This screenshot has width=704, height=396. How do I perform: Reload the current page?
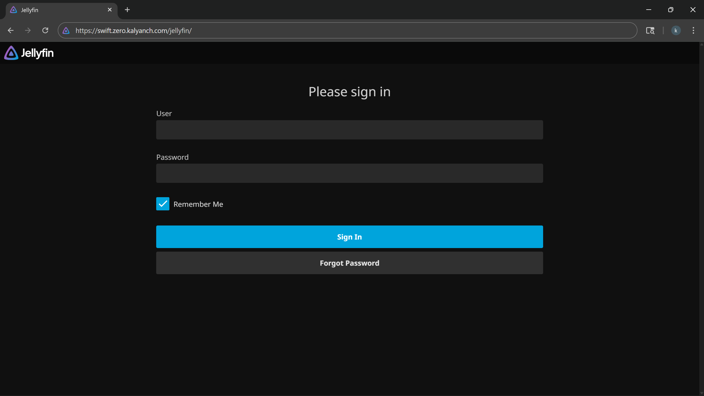(45, 30)
